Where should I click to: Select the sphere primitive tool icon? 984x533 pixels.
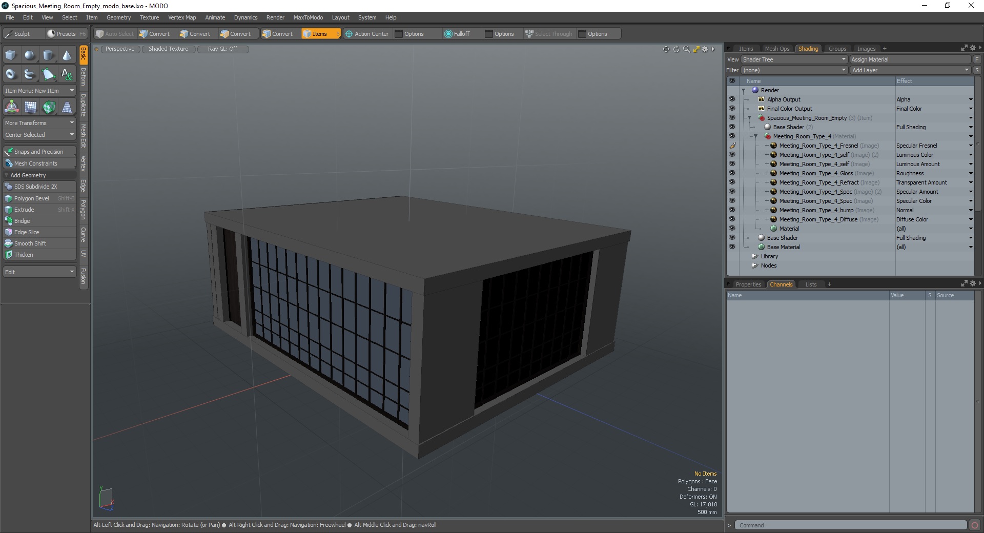point(30,55)
